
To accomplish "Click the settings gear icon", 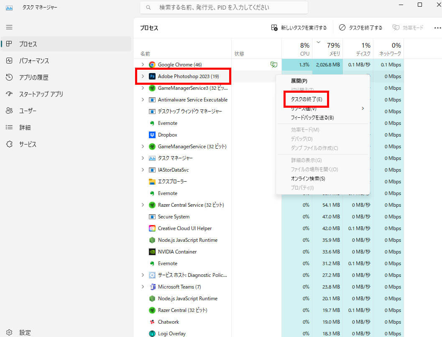I will 9,332.
